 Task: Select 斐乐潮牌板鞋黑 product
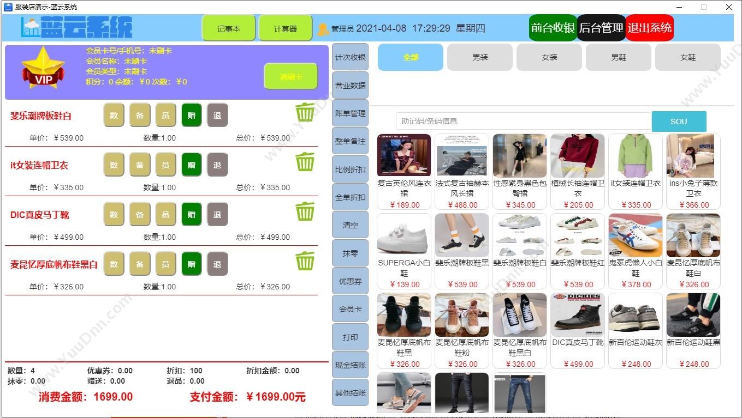point(462,251)
